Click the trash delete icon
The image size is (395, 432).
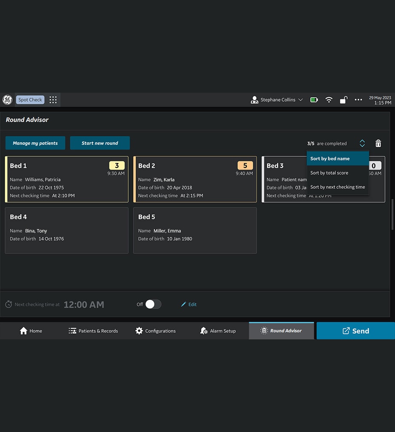(378, 144)
